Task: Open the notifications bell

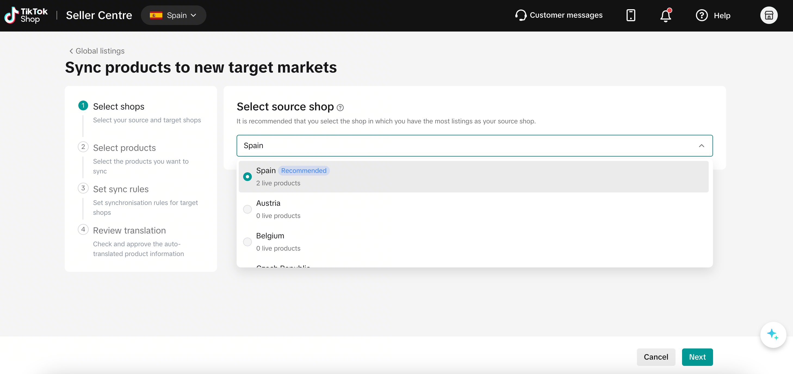Action: 665,15
